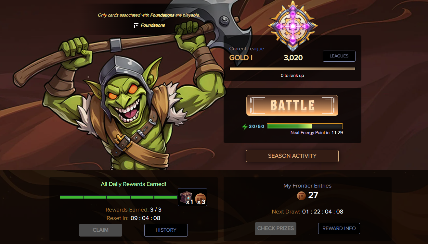Click the green energy progress bar
Viewport: 428px width, 244px height.
[x=305, y=126]
